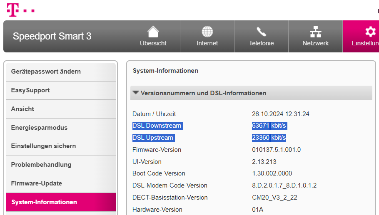Click the Datum / Uhrzeit value
Image resolution: width=379 pixels, height=215 pixels.
coord(280,114)
